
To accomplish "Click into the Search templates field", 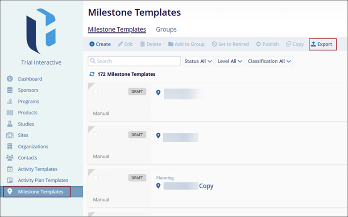I will point(134,61).
